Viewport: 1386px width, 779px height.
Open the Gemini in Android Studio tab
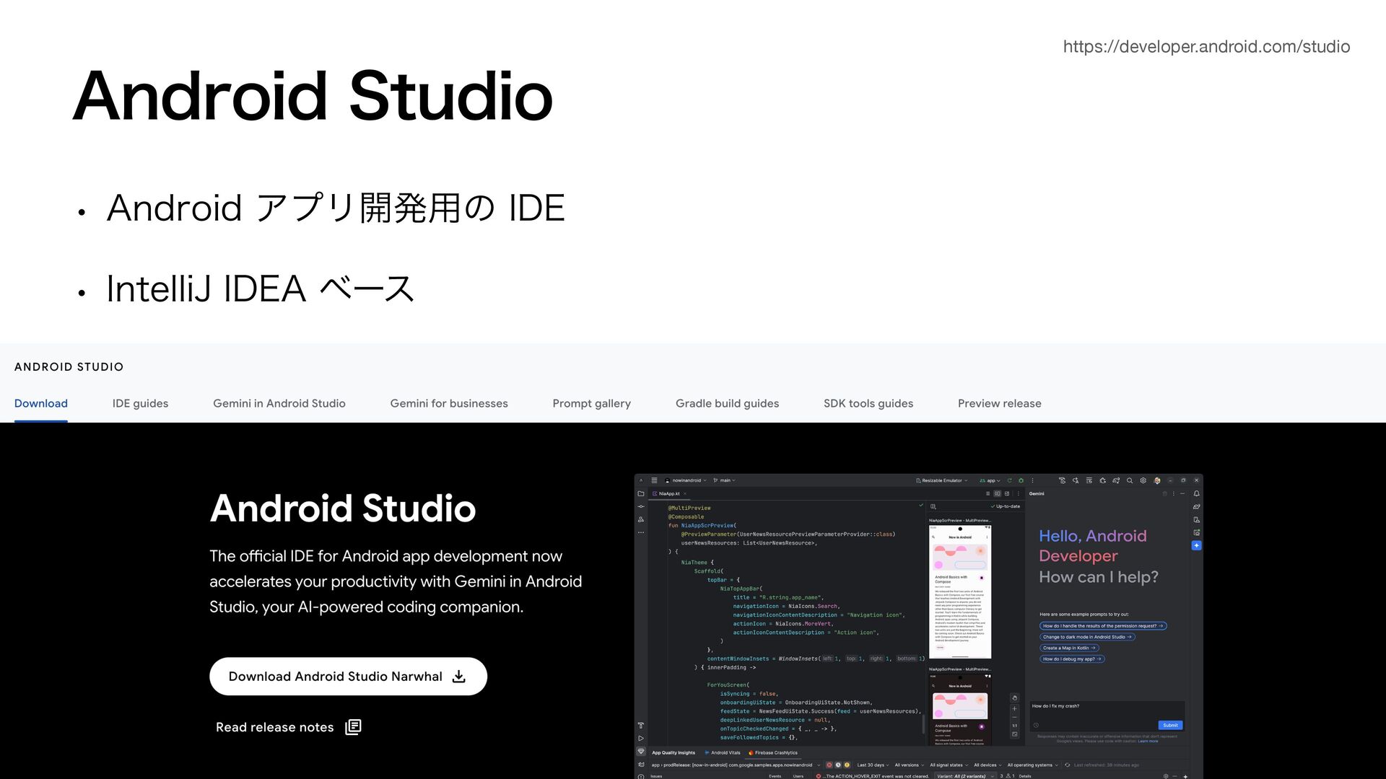[279, 403]
